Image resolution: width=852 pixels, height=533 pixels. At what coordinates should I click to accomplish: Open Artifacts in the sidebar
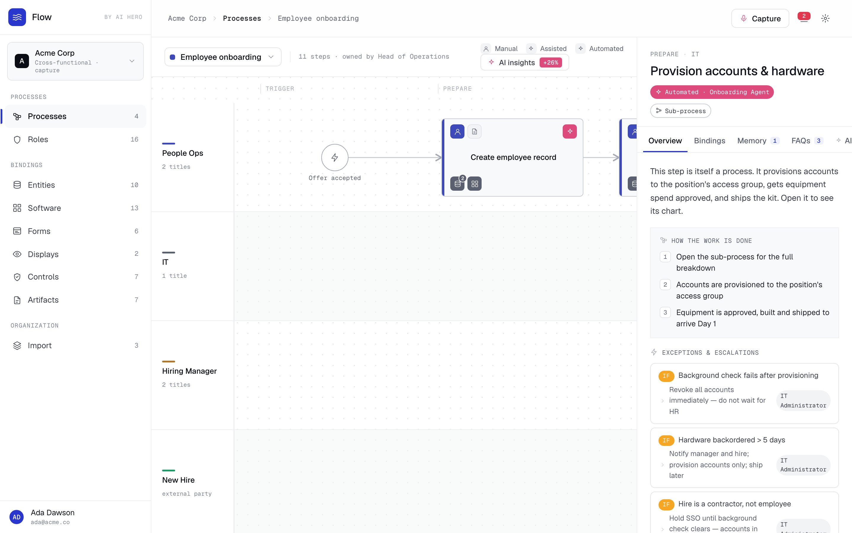(x=75, y=300)
